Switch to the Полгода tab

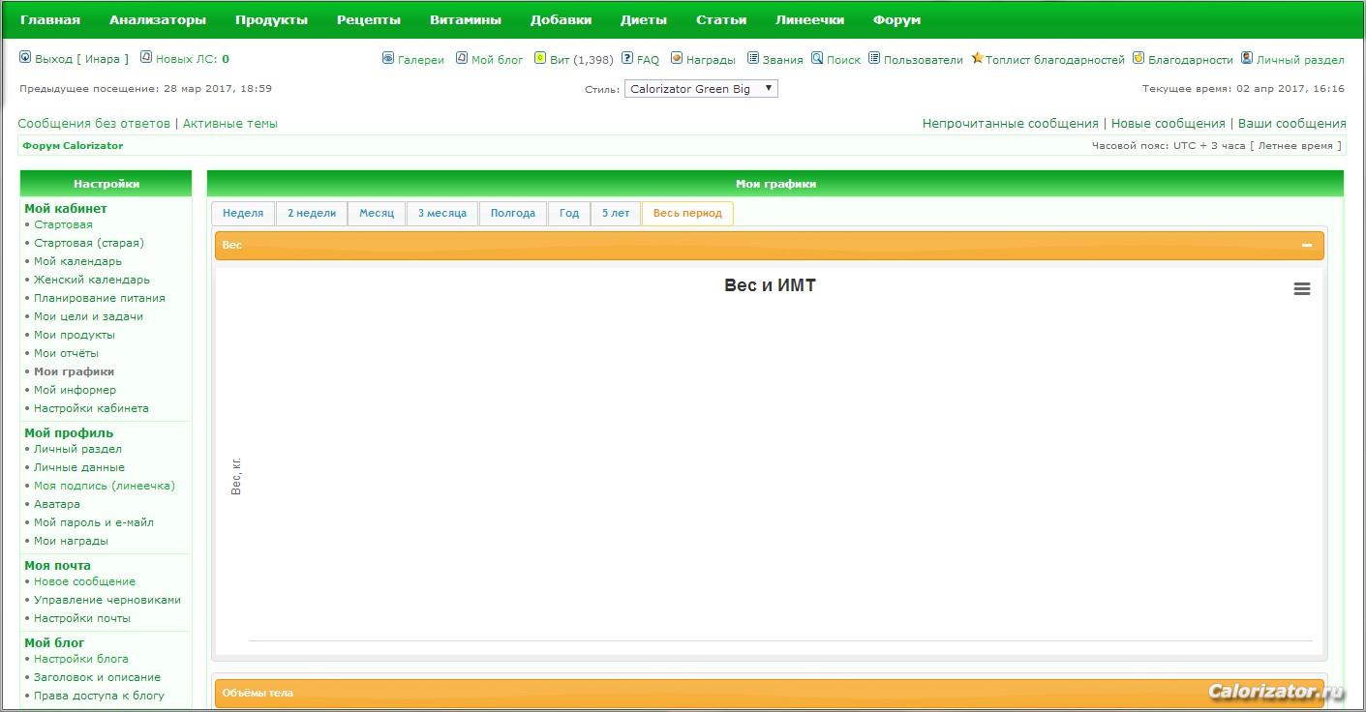512,213
